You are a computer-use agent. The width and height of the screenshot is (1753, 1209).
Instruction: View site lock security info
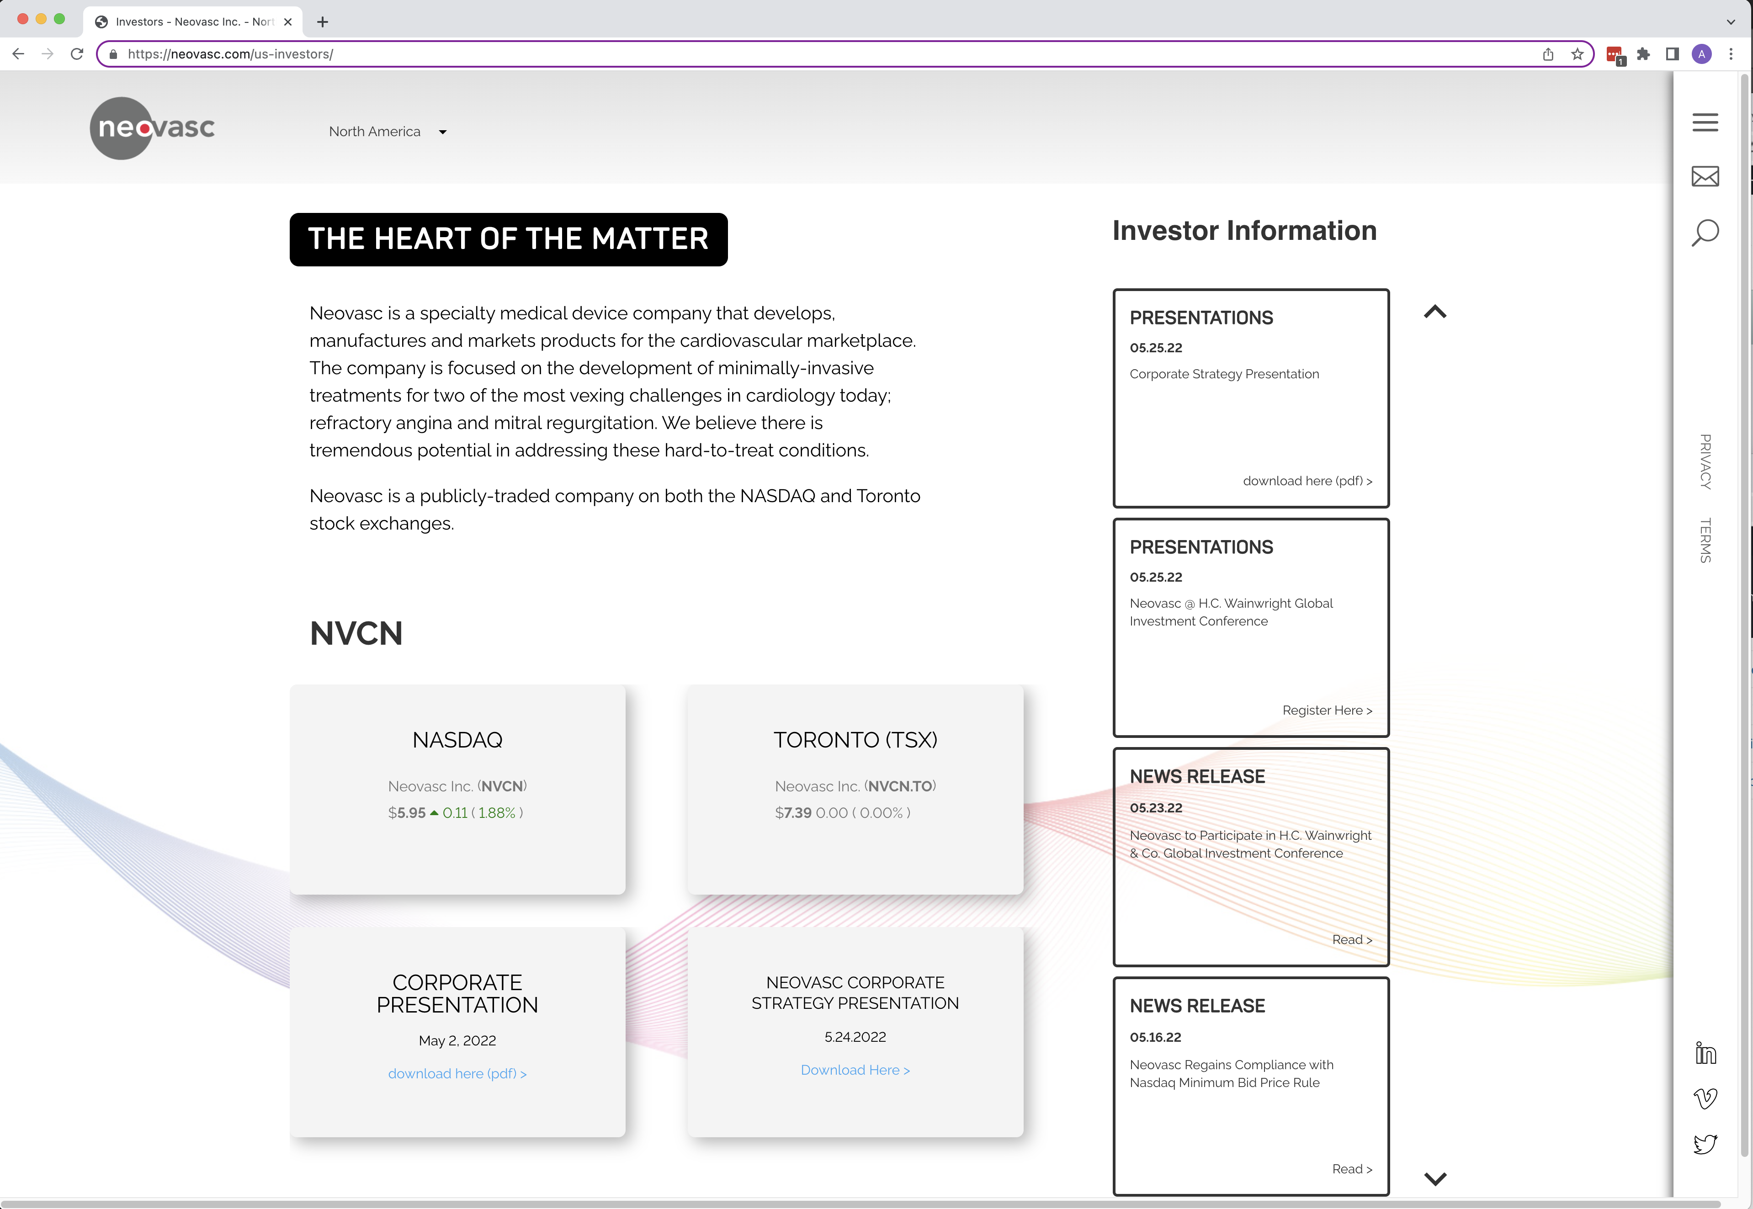click(x=114, y=54)
